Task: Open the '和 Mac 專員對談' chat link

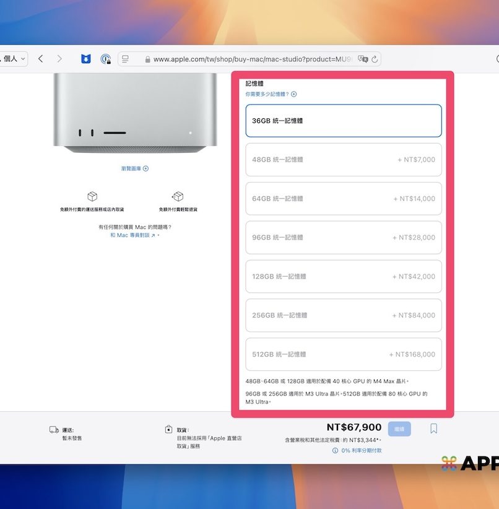Action: point(134,235)
